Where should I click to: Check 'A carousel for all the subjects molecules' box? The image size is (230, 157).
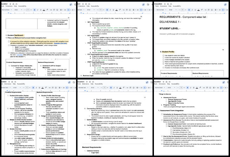point(9,42)
